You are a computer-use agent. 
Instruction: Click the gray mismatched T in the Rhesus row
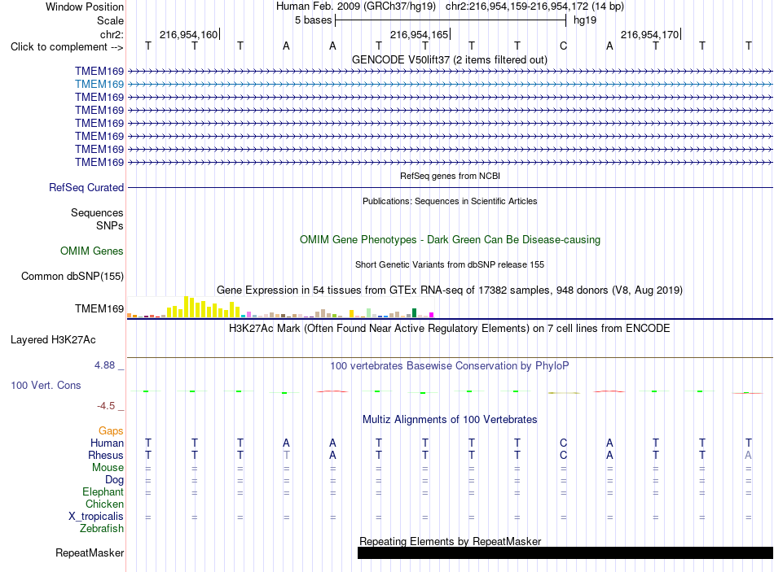[286, 455]
